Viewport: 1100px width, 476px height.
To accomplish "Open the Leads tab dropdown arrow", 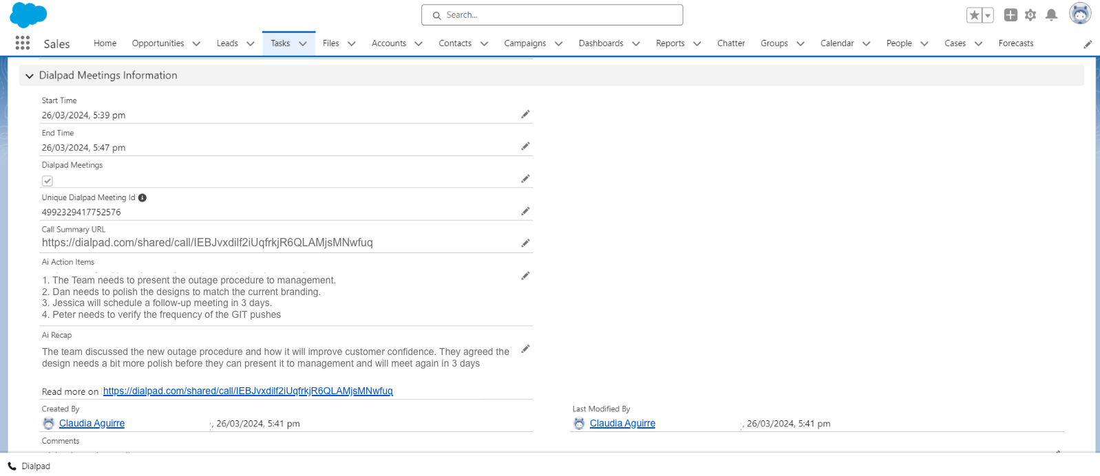I will click(x=251, y=43).
